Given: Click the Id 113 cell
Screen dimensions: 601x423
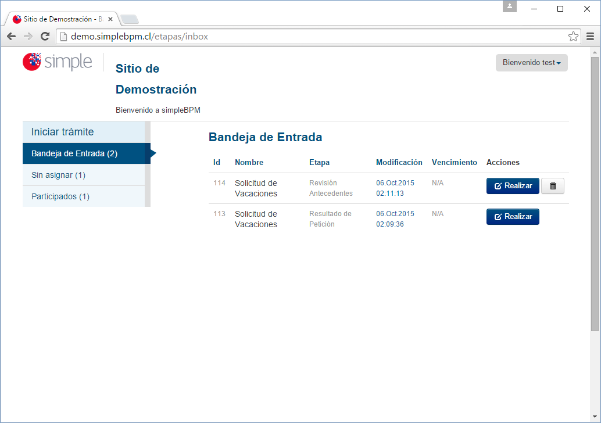Looking at the screenshot, I should pyautogui.click(x=220, y=214).
